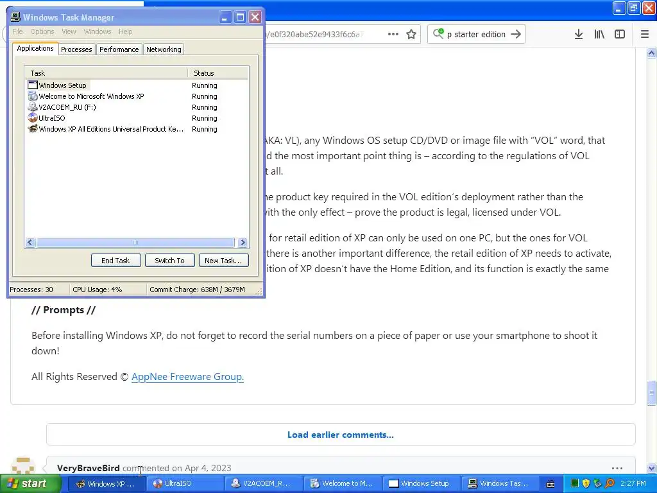The width and height of the screenshot is (657, 493).
Task: Open the Start menu
Action: coord(30,484)
